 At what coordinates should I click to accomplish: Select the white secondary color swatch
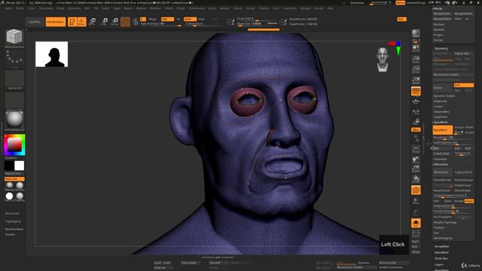19,166
